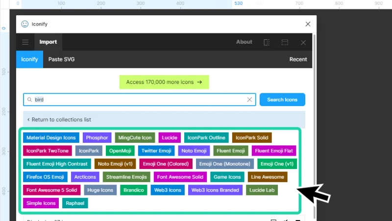Filter by Material Design Icons
392x221 pixels.
point(51,138)
